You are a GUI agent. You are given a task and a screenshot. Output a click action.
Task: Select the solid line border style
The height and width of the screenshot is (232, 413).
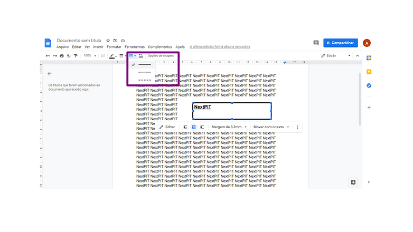142,64
